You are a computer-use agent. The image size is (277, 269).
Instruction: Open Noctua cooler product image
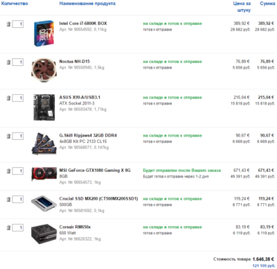[44, 70]
